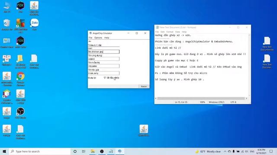Open the Edit menu in Notepad
The width and height of the screenshot is (277, 155).
click(163, 32)
